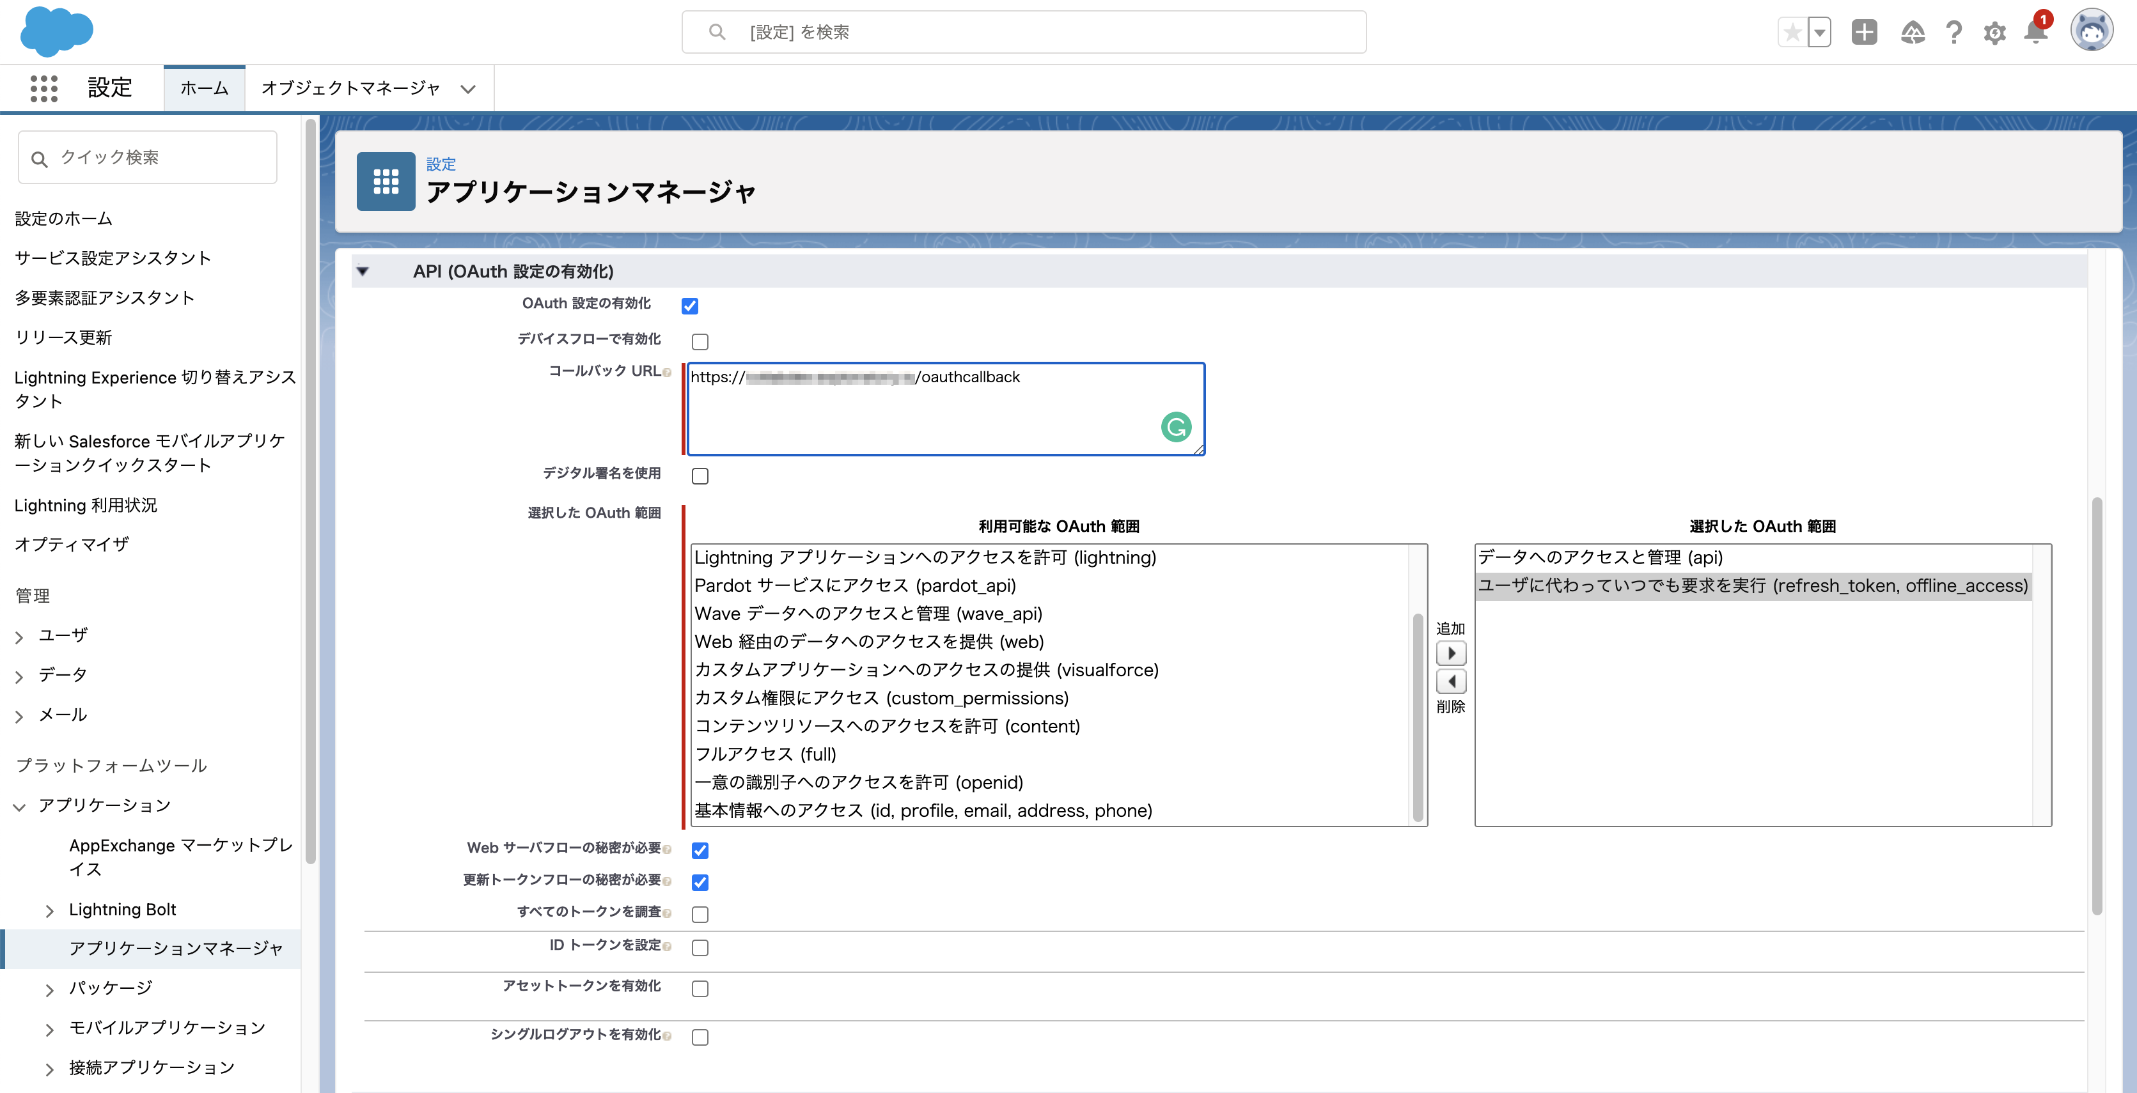Toggle the OAuth 設定の有効化 checkbox
This screenshot has width=2137, height=1093.
pyautogui.click(x=689, y=306)
